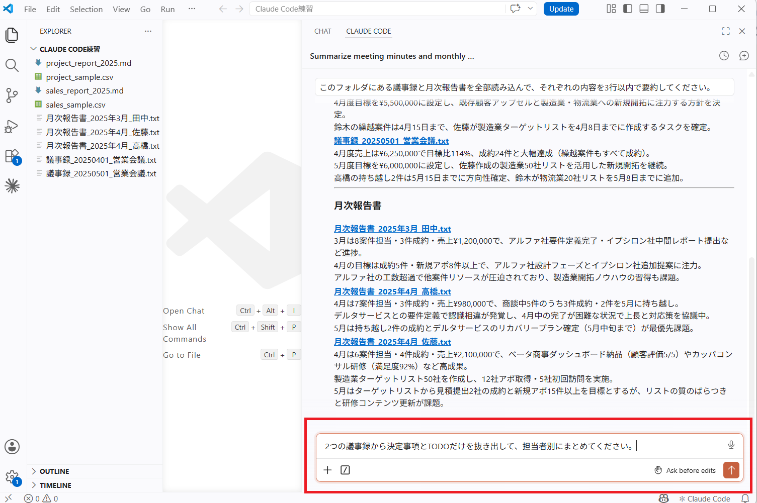Toggle the primary side bar

point(628,9)
